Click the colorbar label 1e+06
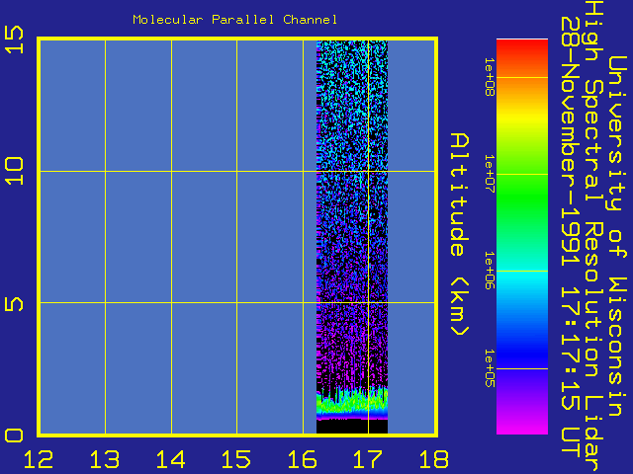Image resolution: width=633 pixels, height=474 pixels. click(x=490, y=271)
